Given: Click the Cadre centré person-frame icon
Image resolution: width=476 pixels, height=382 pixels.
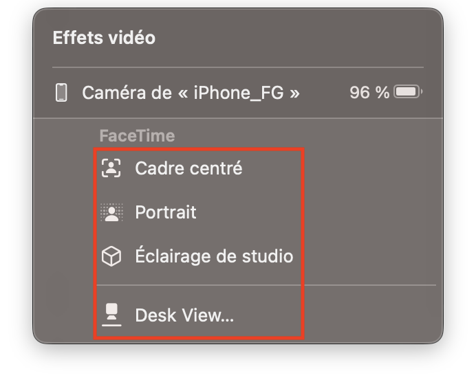Looking at the screenshot, I should tap(111, 168).
